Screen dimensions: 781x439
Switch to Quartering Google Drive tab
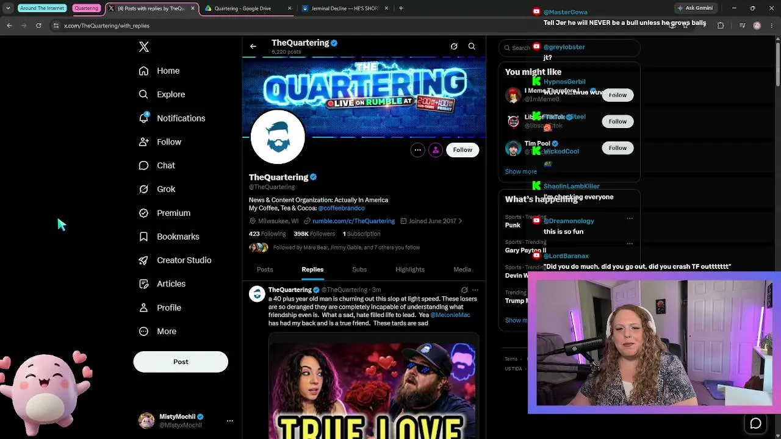247,9
